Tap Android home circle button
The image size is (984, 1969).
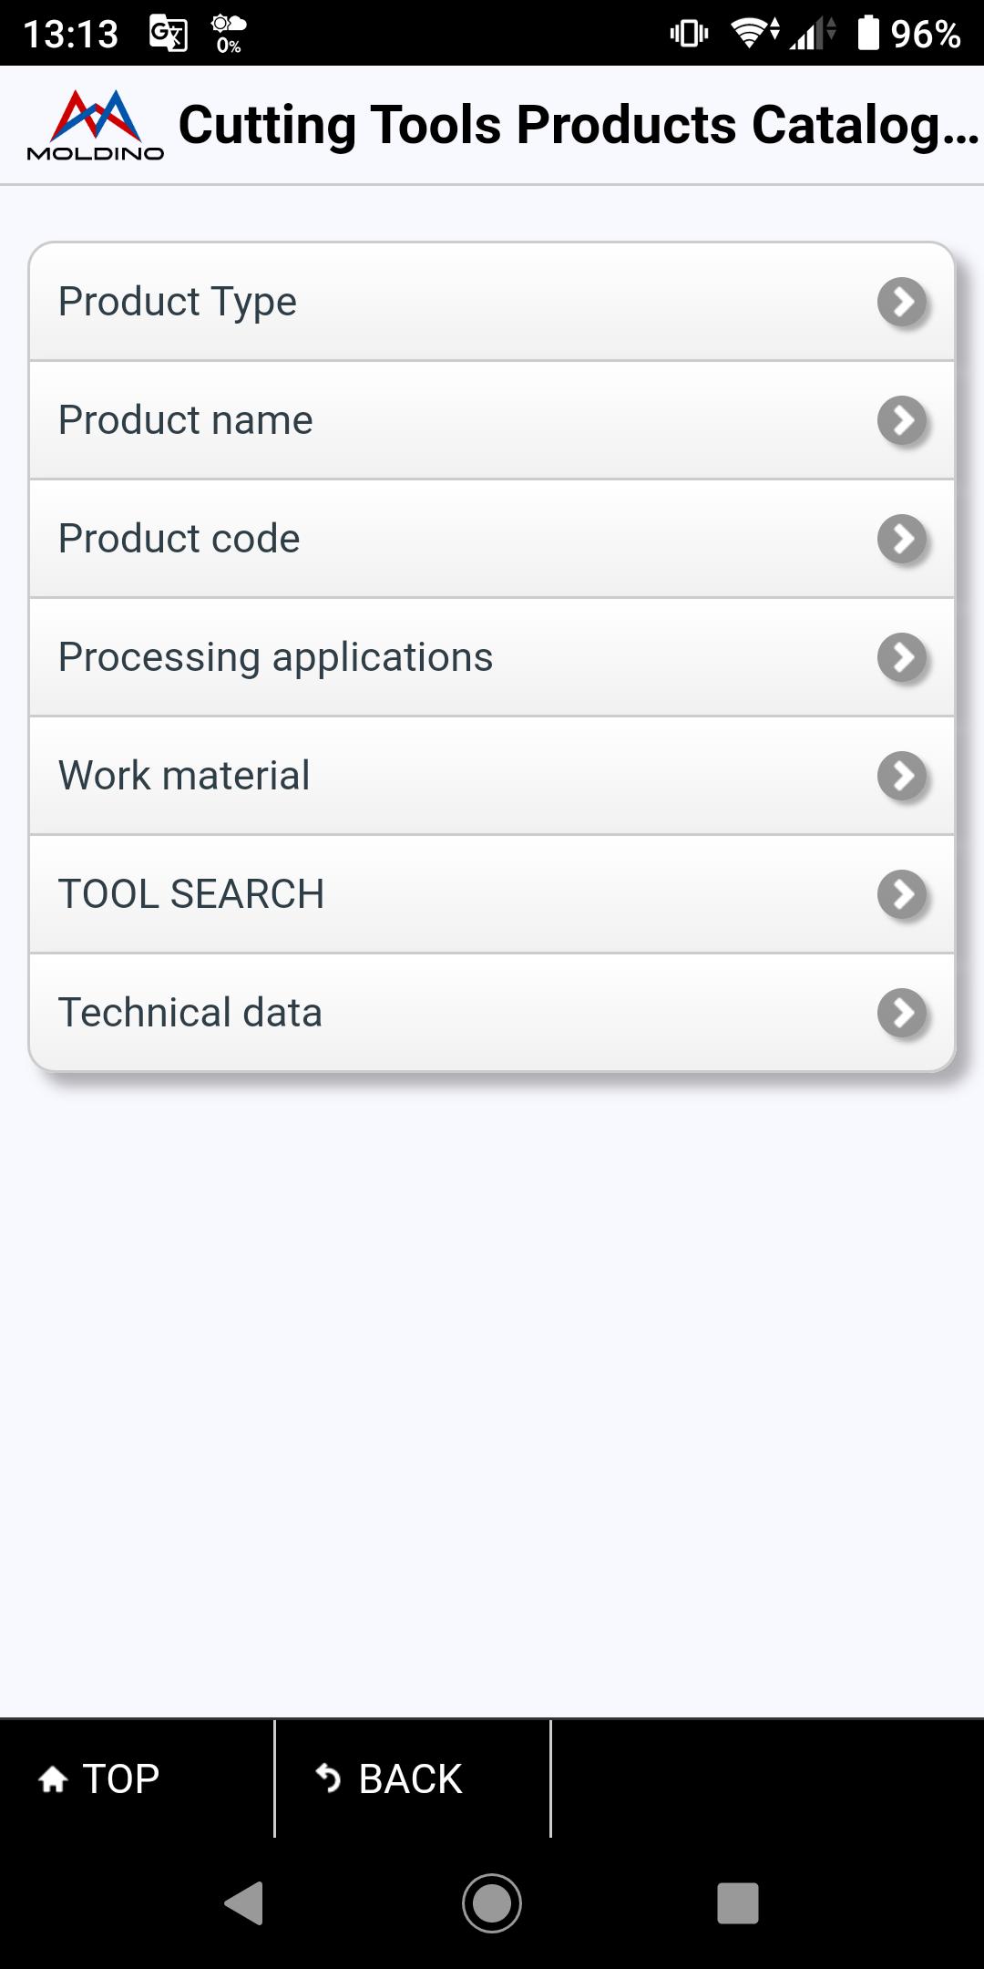(x=492, y=1903)
